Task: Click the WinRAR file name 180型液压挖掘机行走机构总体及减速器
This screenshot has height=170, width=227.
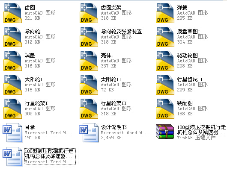Action: click(x=201, y=130)
